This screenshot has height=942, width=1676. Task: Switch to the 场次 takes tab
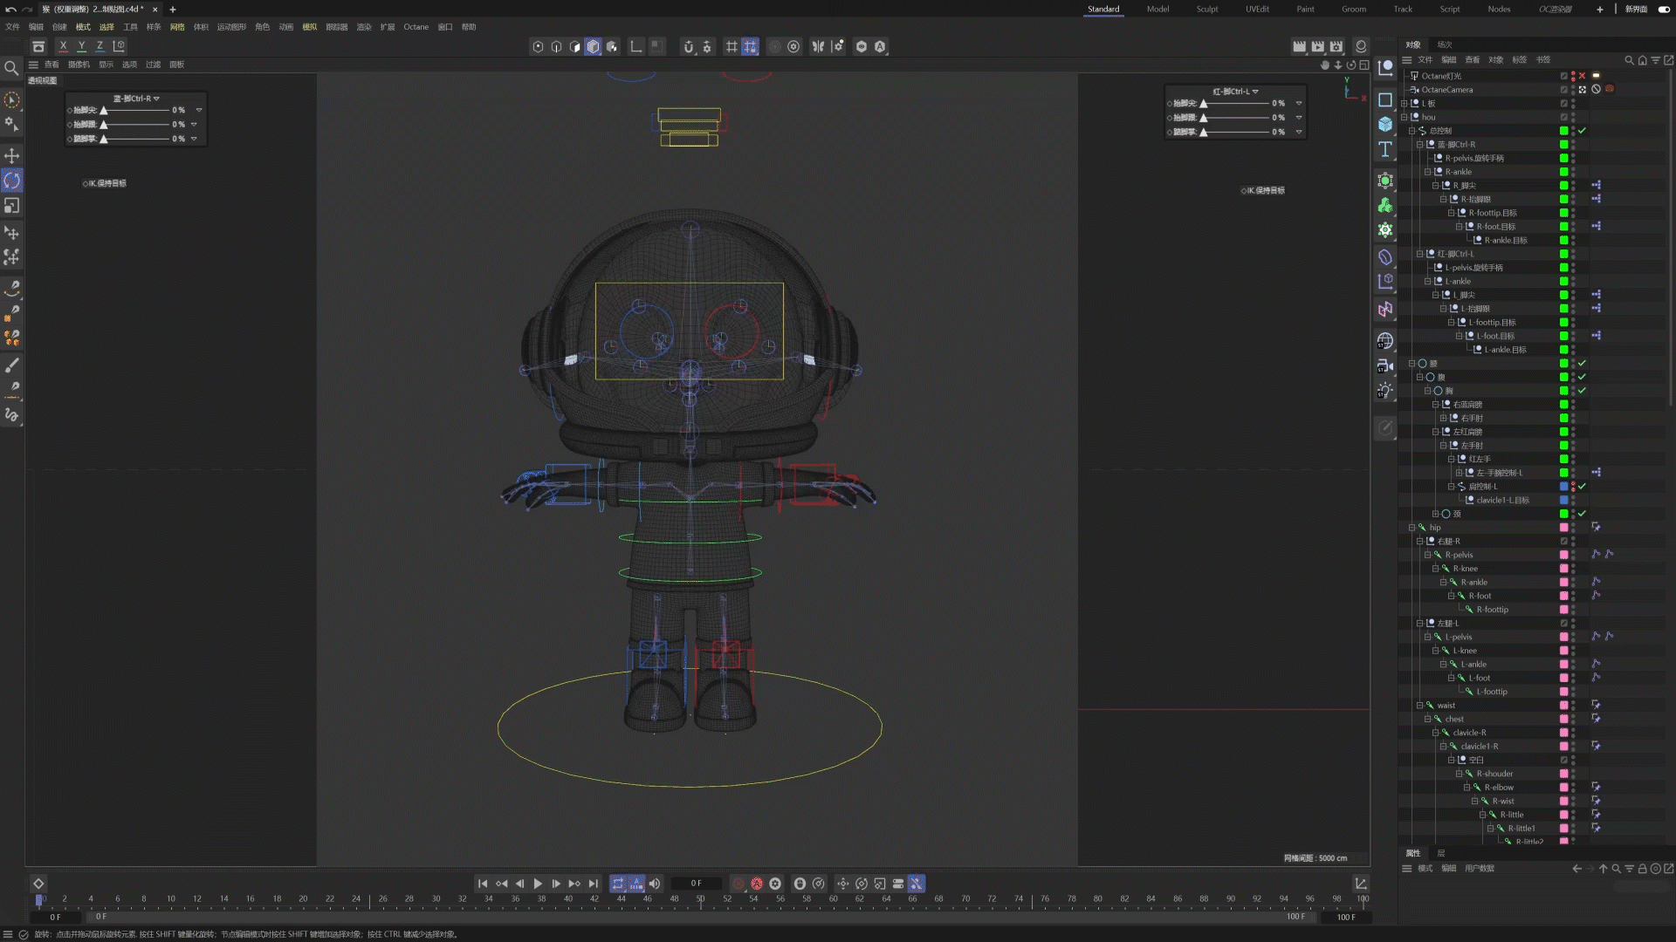pyautogui.click(x=1445, y=44)
